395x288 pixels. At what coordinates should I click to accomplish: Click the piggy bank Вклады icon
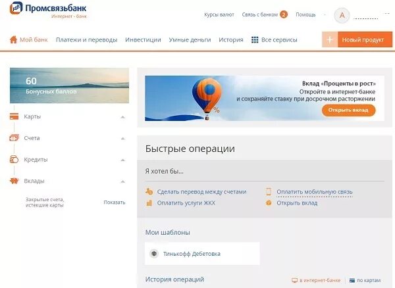14,181
